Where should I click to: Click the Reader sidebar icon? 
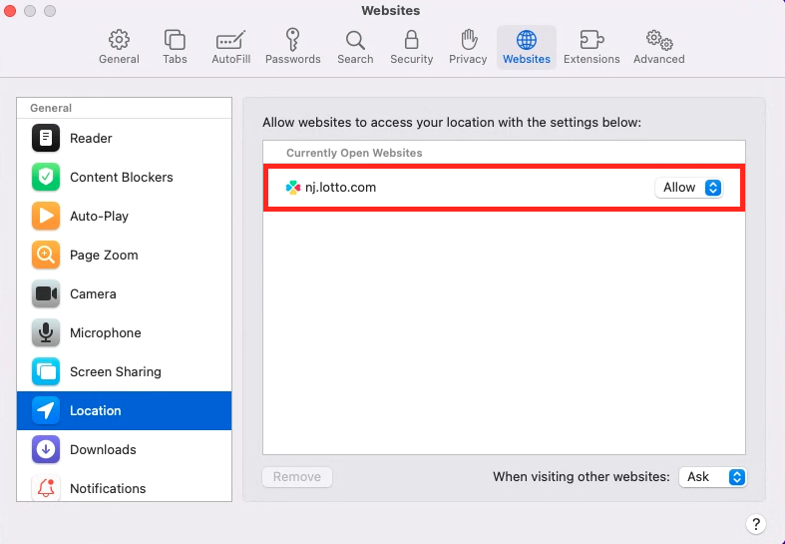[46, 138]
